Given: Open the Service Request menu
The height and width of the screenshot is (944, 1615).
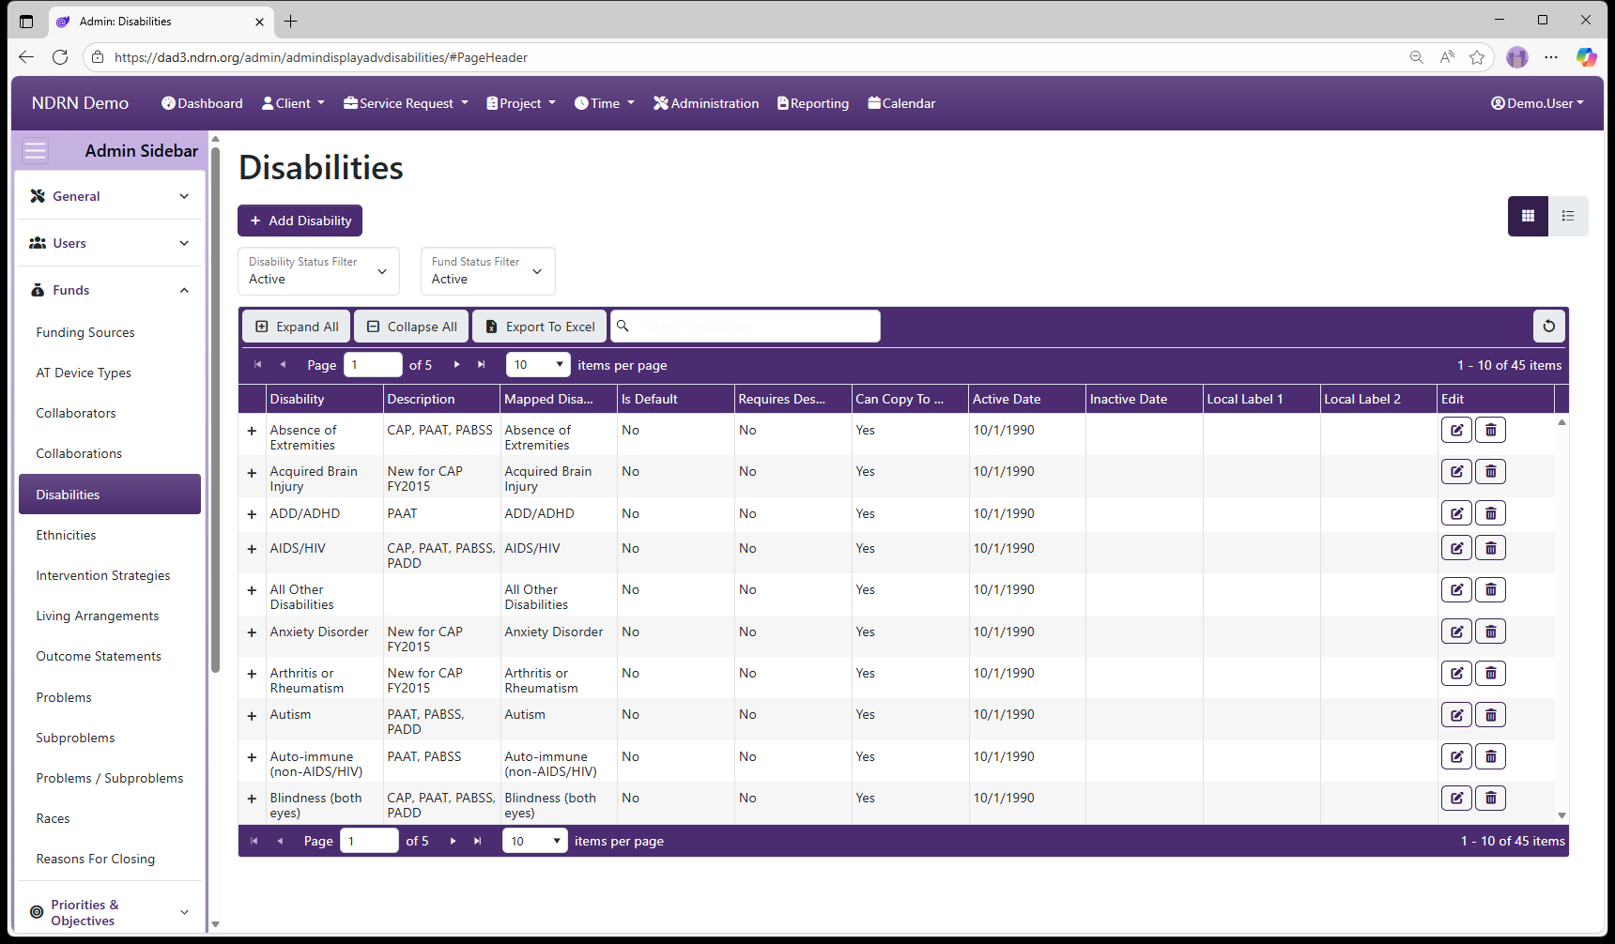Looking at the screenshot, I should pyautogui.click(x=406, y=103).
